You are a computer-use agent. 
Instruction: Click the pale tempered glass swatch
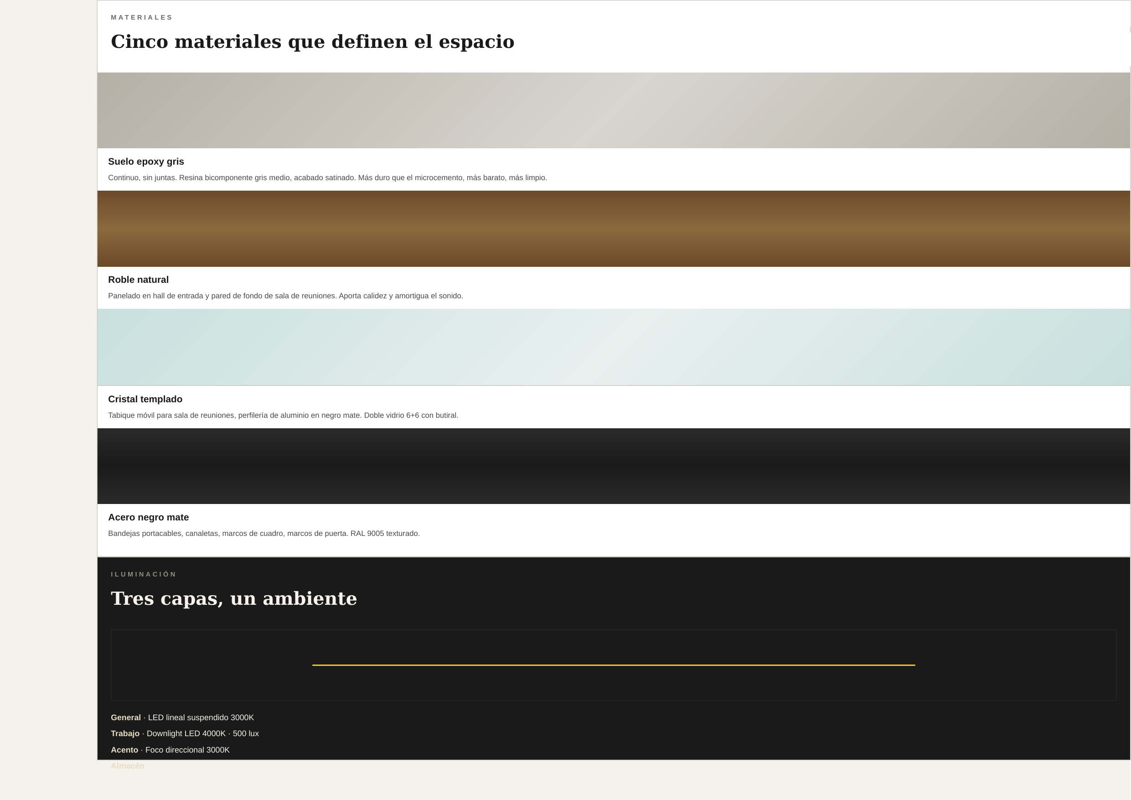pos(613,347)
